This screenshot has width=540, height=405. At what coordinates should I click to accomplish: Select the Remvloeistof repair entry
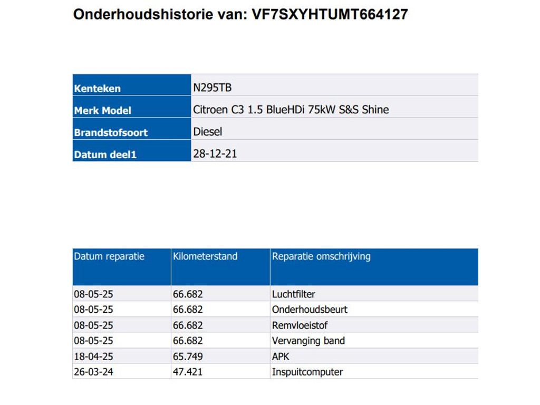tap(300, 325)
